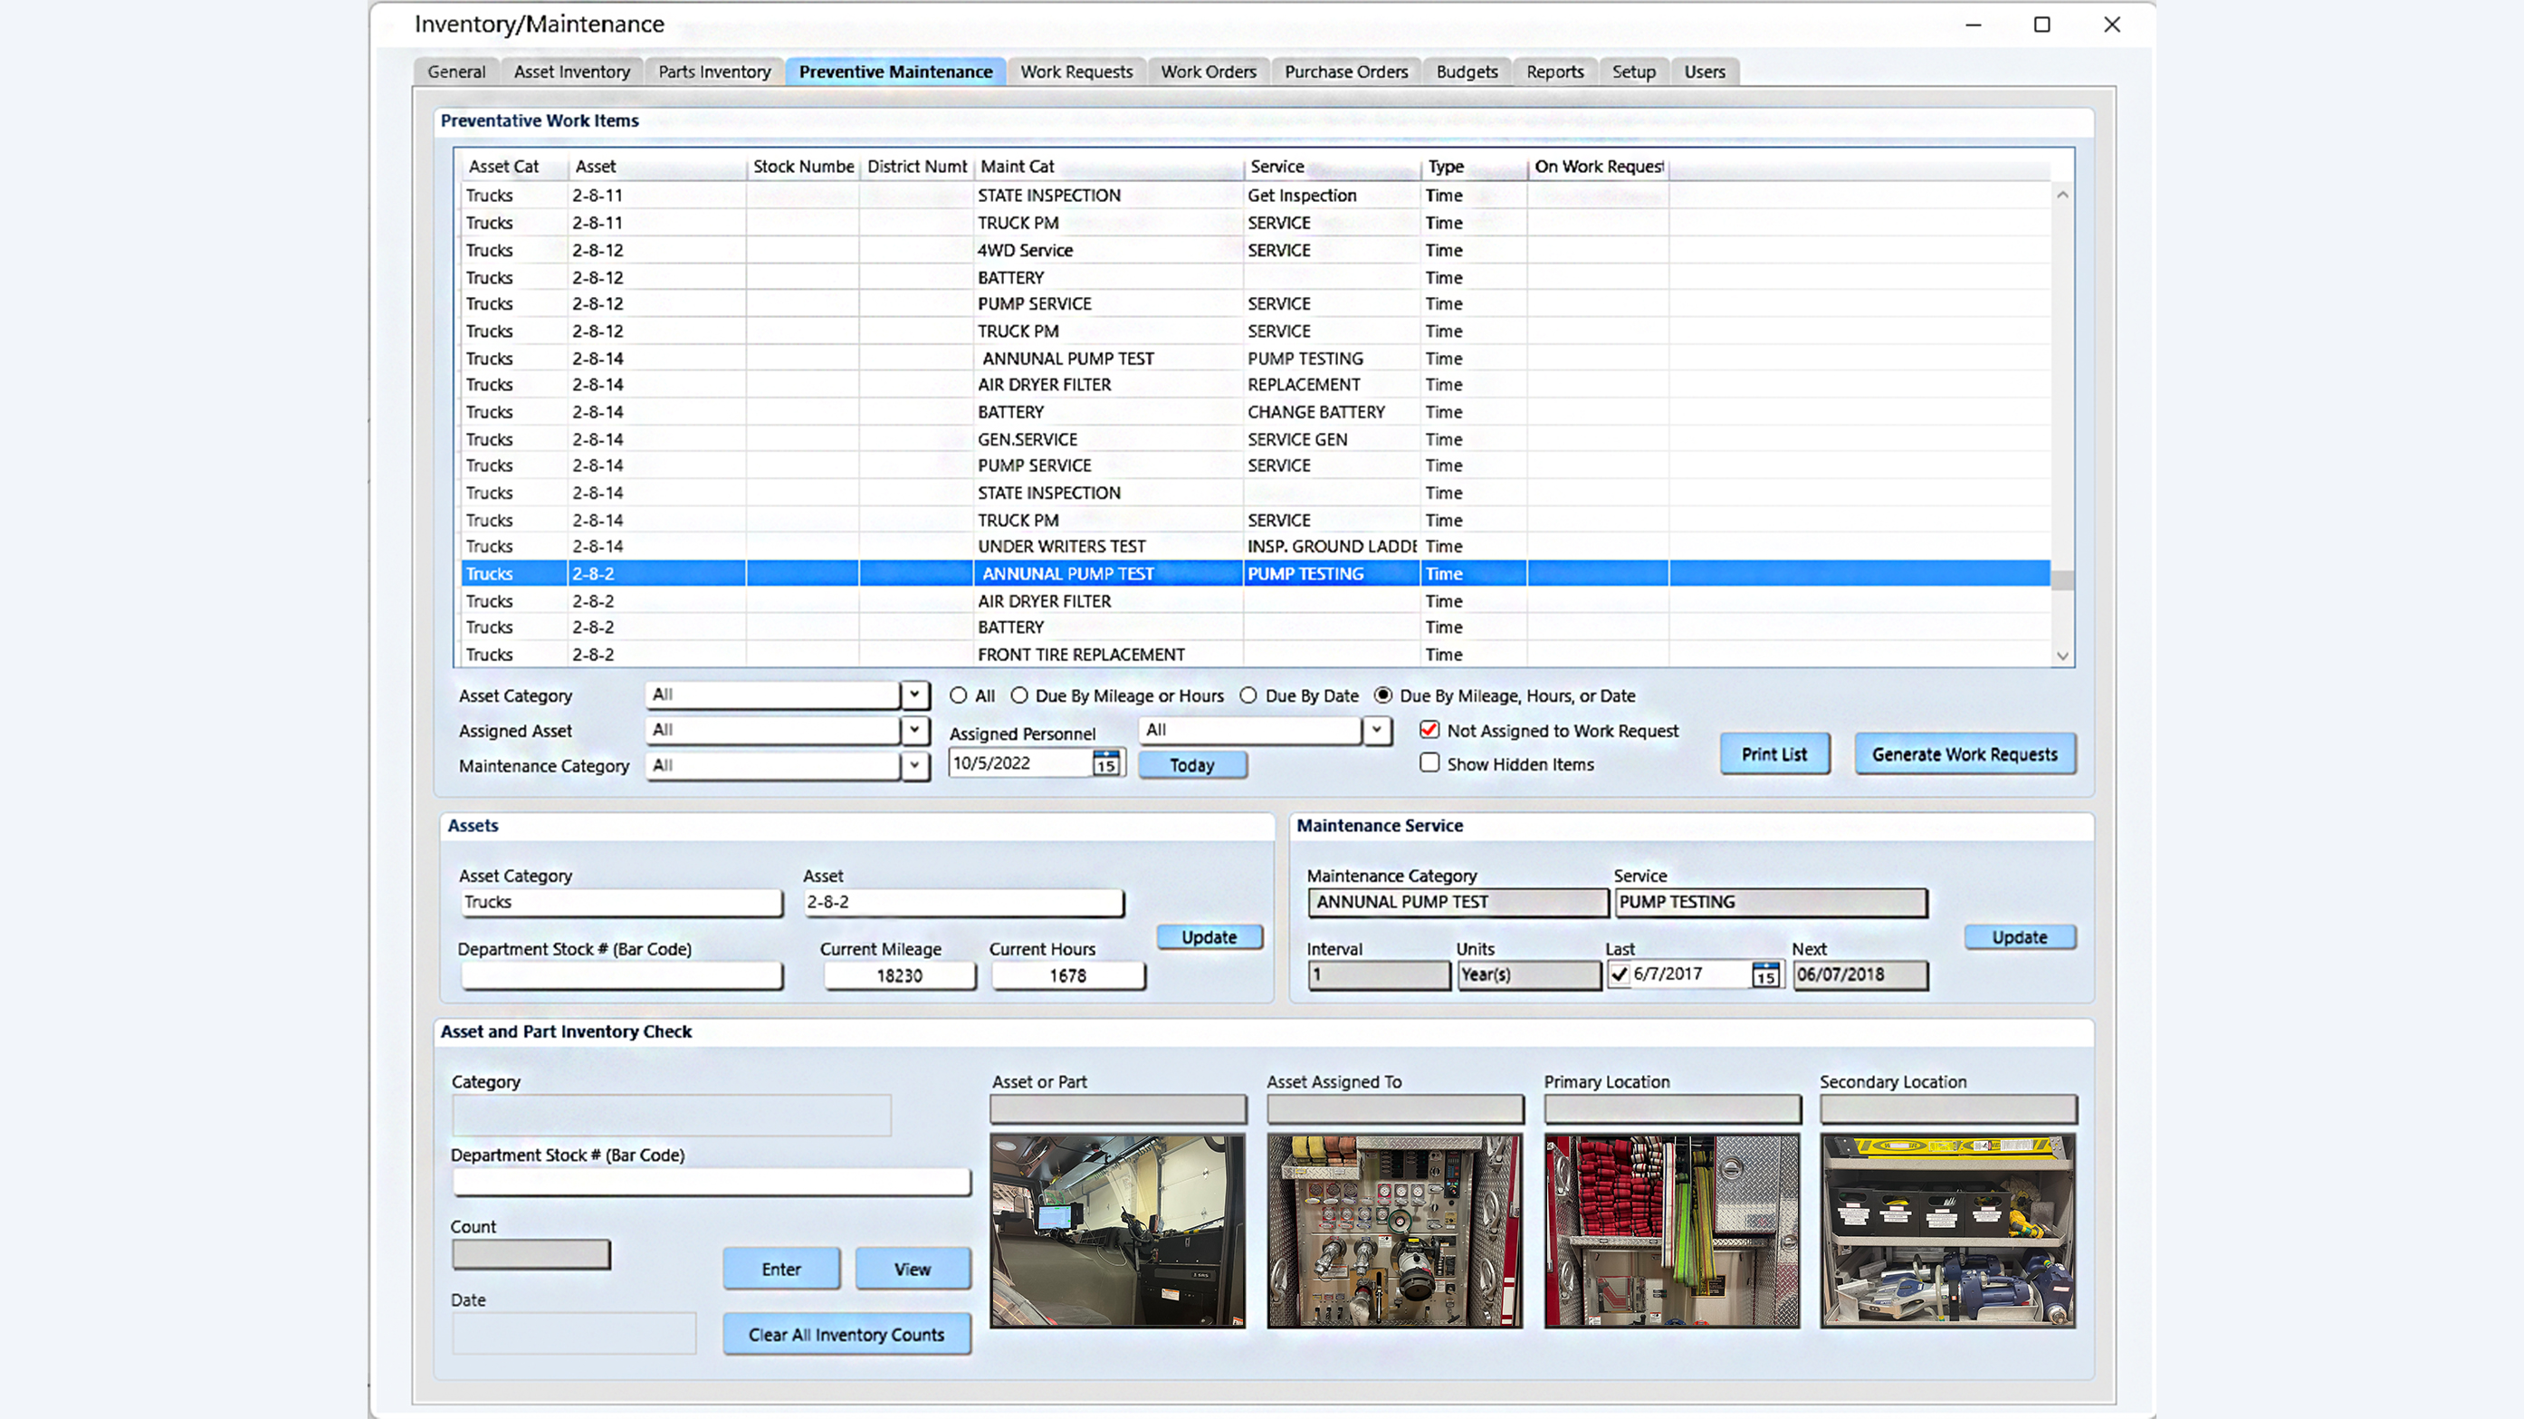The width and height of the screenshot is (2524, 1419).
Task: Click the Generate Work Requests button
Action: coord(1964,753)
